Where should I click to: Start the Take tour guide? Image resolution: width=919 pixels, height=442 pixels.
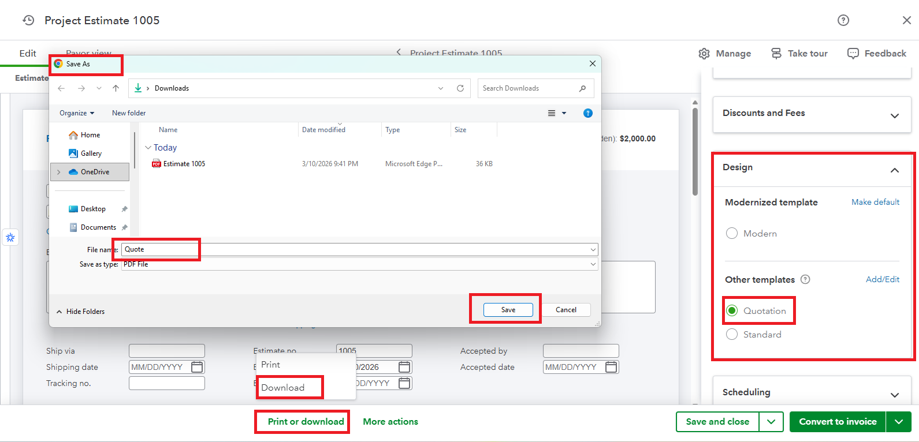(x=799, y=54)
